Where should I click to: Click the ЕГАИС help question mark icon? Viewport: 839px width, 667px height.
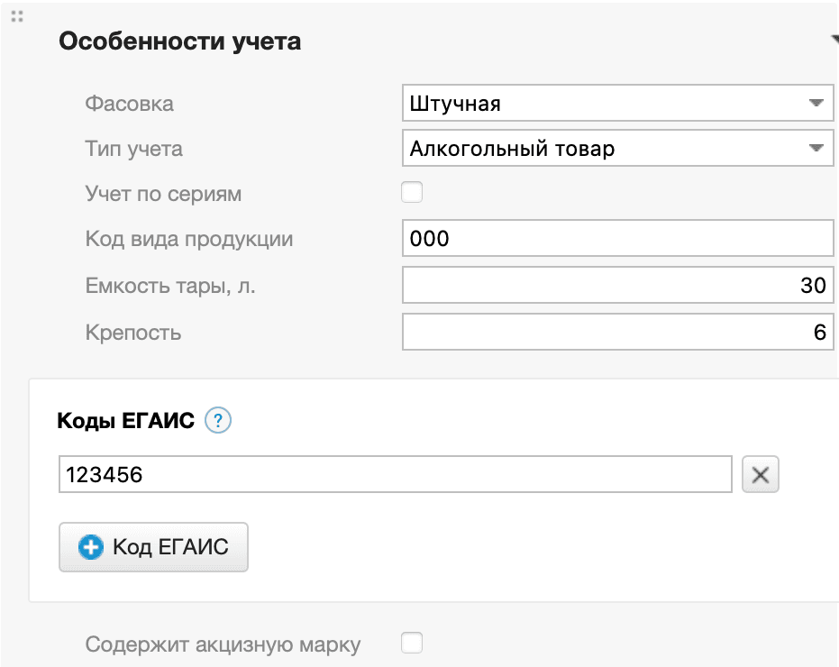220,420
